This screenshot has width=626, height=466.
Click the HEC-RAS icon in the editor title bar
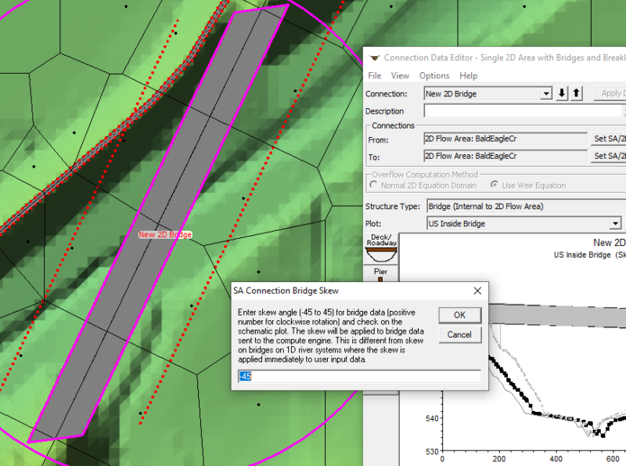376,57
